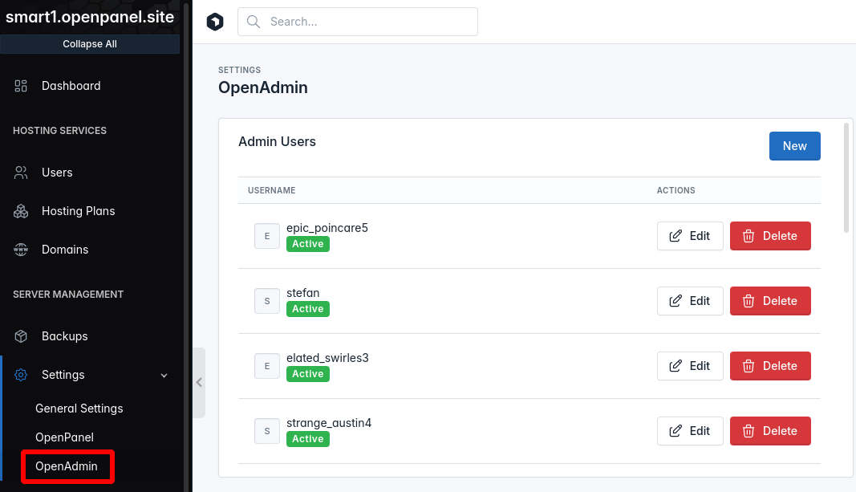
Task: Create a New admin user
Action: [x=794, y=146]
